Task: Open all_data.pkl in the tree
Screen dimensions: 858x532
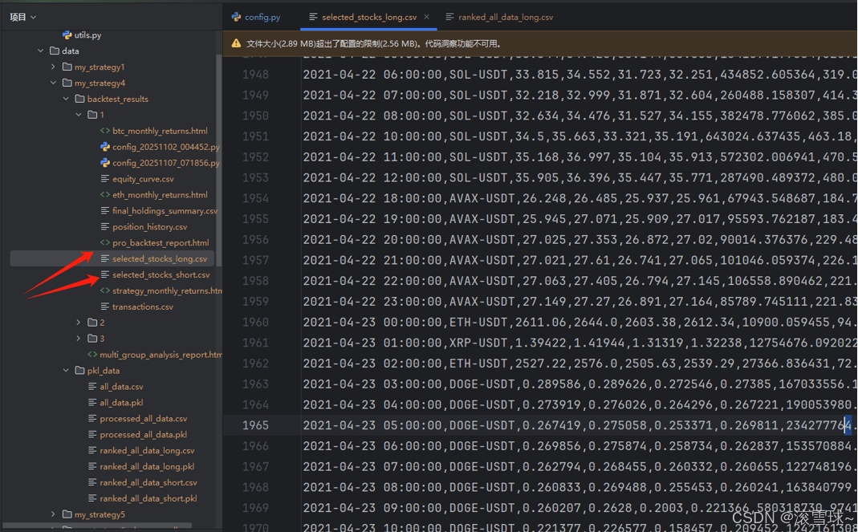Action: point(121,402)
